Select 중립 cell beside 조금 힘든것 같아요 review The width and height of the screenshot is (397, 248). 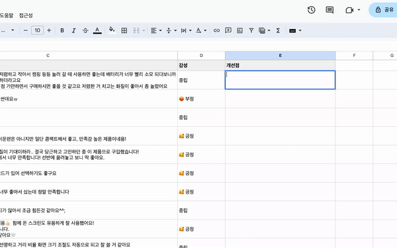(x=201, y=210)
